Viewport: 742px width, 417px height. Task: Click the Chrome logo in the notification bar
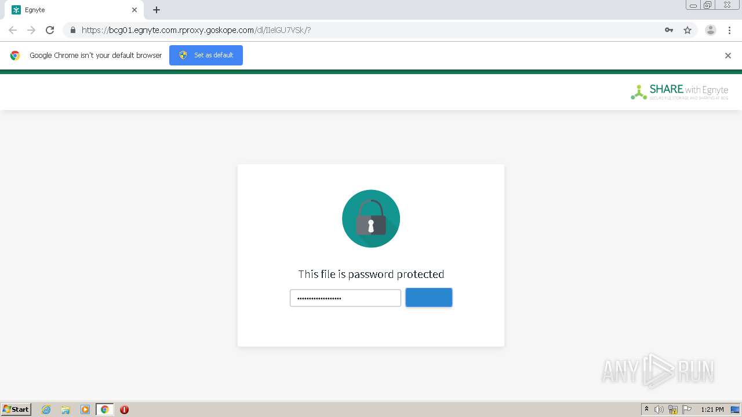[x=15, y=56]
